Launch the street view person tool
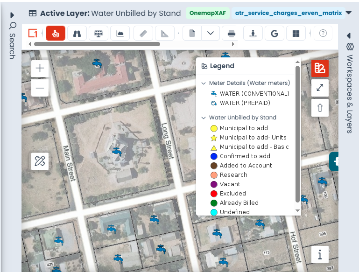Screen dimensions: 359x272 point(253,34)
